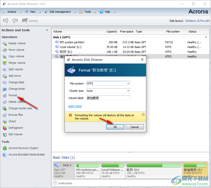
Task: Click the Redo arrow in toolbar
Action: pyautogui.click(x=15, y=21)
